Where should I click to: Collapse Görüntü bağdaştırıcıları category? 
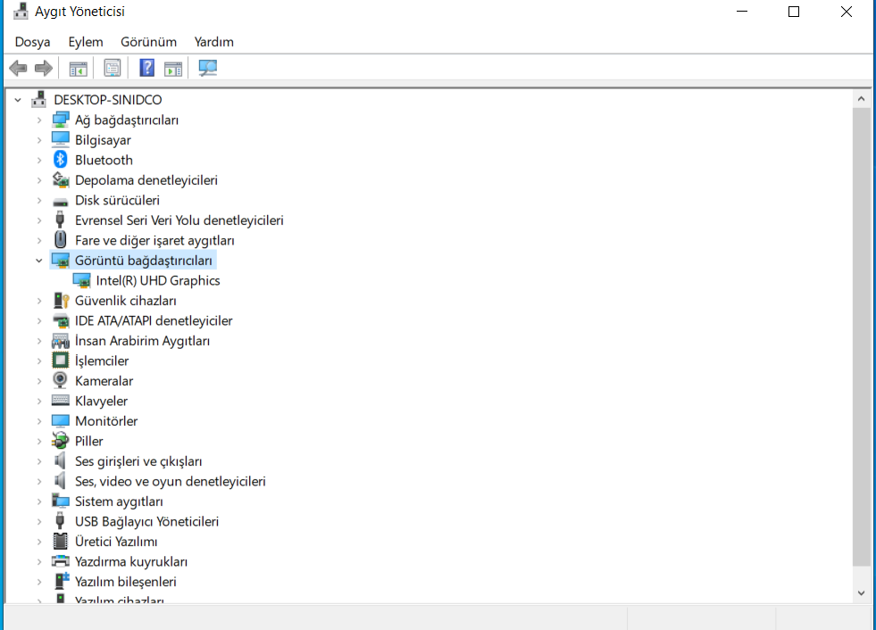coord(39,261)
